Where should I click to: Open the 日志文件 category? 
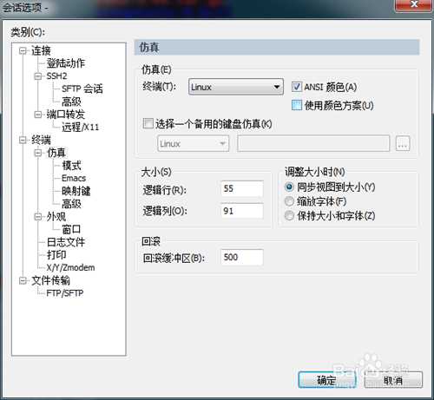[66, 242]
